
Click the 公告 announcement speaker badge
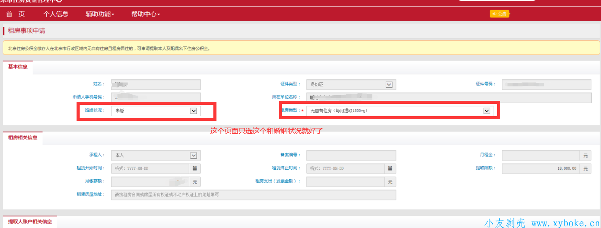499,14
